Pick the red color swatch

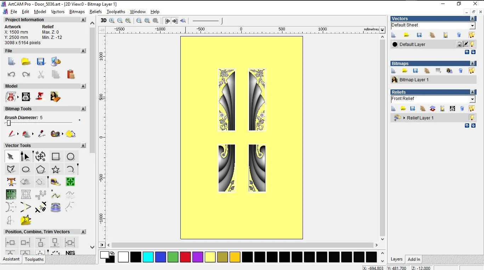(185, 257)
